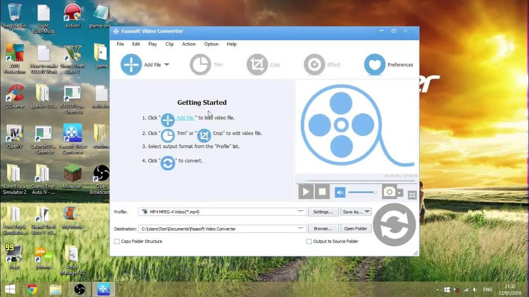This screenshot has width=529, height=297.
Task: Select the Fraps desktop icon
Action: (15, 257)
